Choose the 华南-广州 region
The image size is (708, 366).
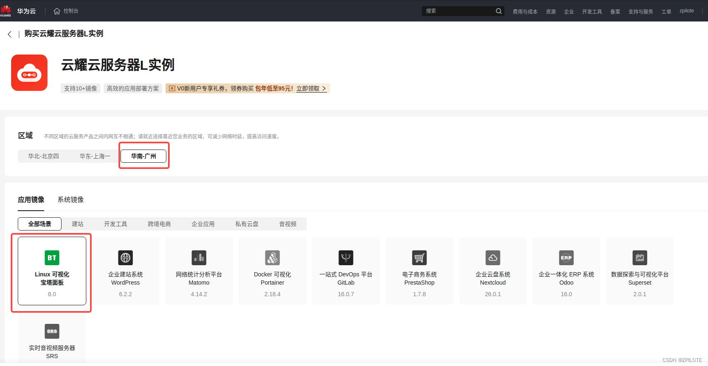[x=144, y=156]
